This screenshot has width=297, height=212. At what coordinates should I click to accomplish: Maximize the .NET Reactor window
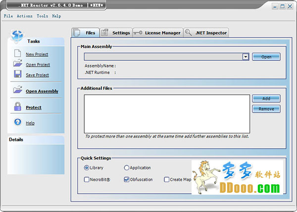(x=283, y=6)
